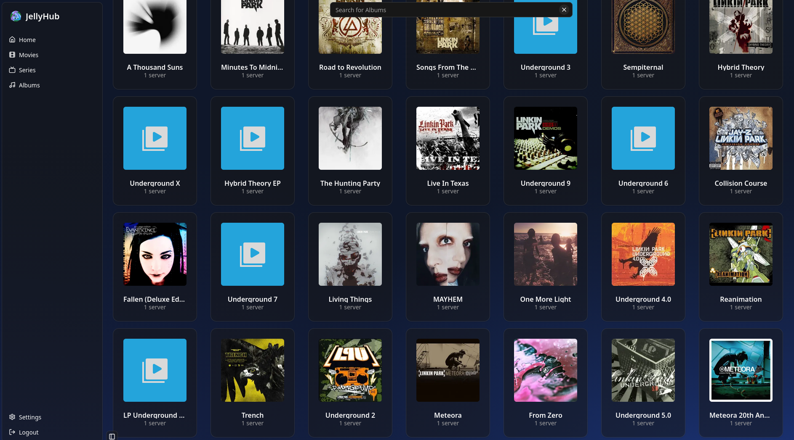Click the "MAYHEM" title text
Screen dimensions: 794x440
(x=448, y=299)
